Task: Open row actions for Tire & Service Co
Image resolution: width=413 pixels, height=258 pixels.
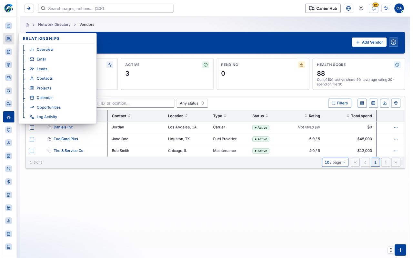Action: click(396, 151)
